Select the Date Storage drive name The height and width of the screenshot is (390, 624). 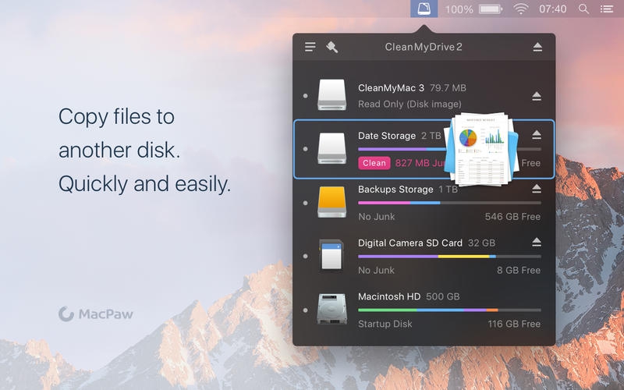click(x=387, y=136)
